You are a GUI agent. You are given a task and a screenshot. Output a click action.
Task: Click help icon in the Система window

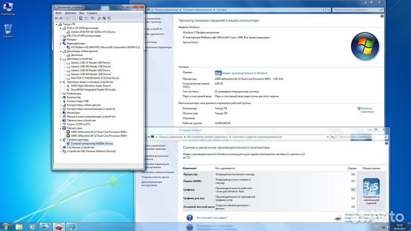coord(382,16)
